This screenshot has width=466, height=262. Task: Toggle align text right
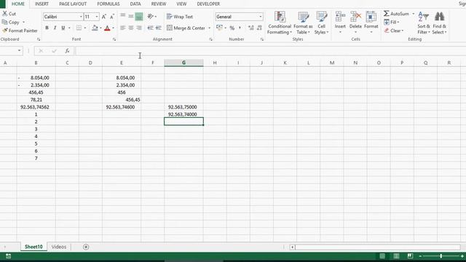tap(139, 28)
